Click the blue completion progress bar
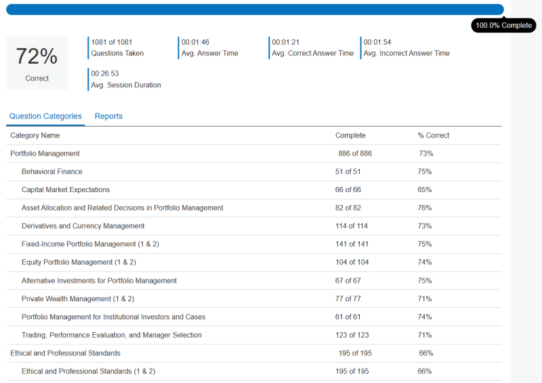The width and height of the screenshot is (542, 383). (255, 9)
